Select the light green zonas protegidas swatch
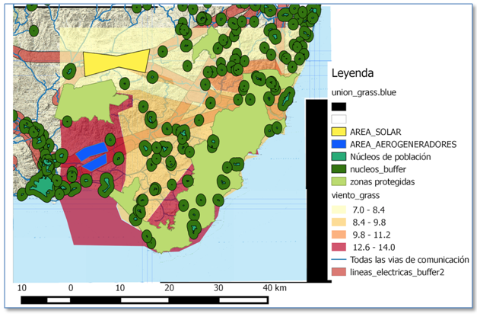Viewport: 477px width, 314px height. (x=339, y=181)
